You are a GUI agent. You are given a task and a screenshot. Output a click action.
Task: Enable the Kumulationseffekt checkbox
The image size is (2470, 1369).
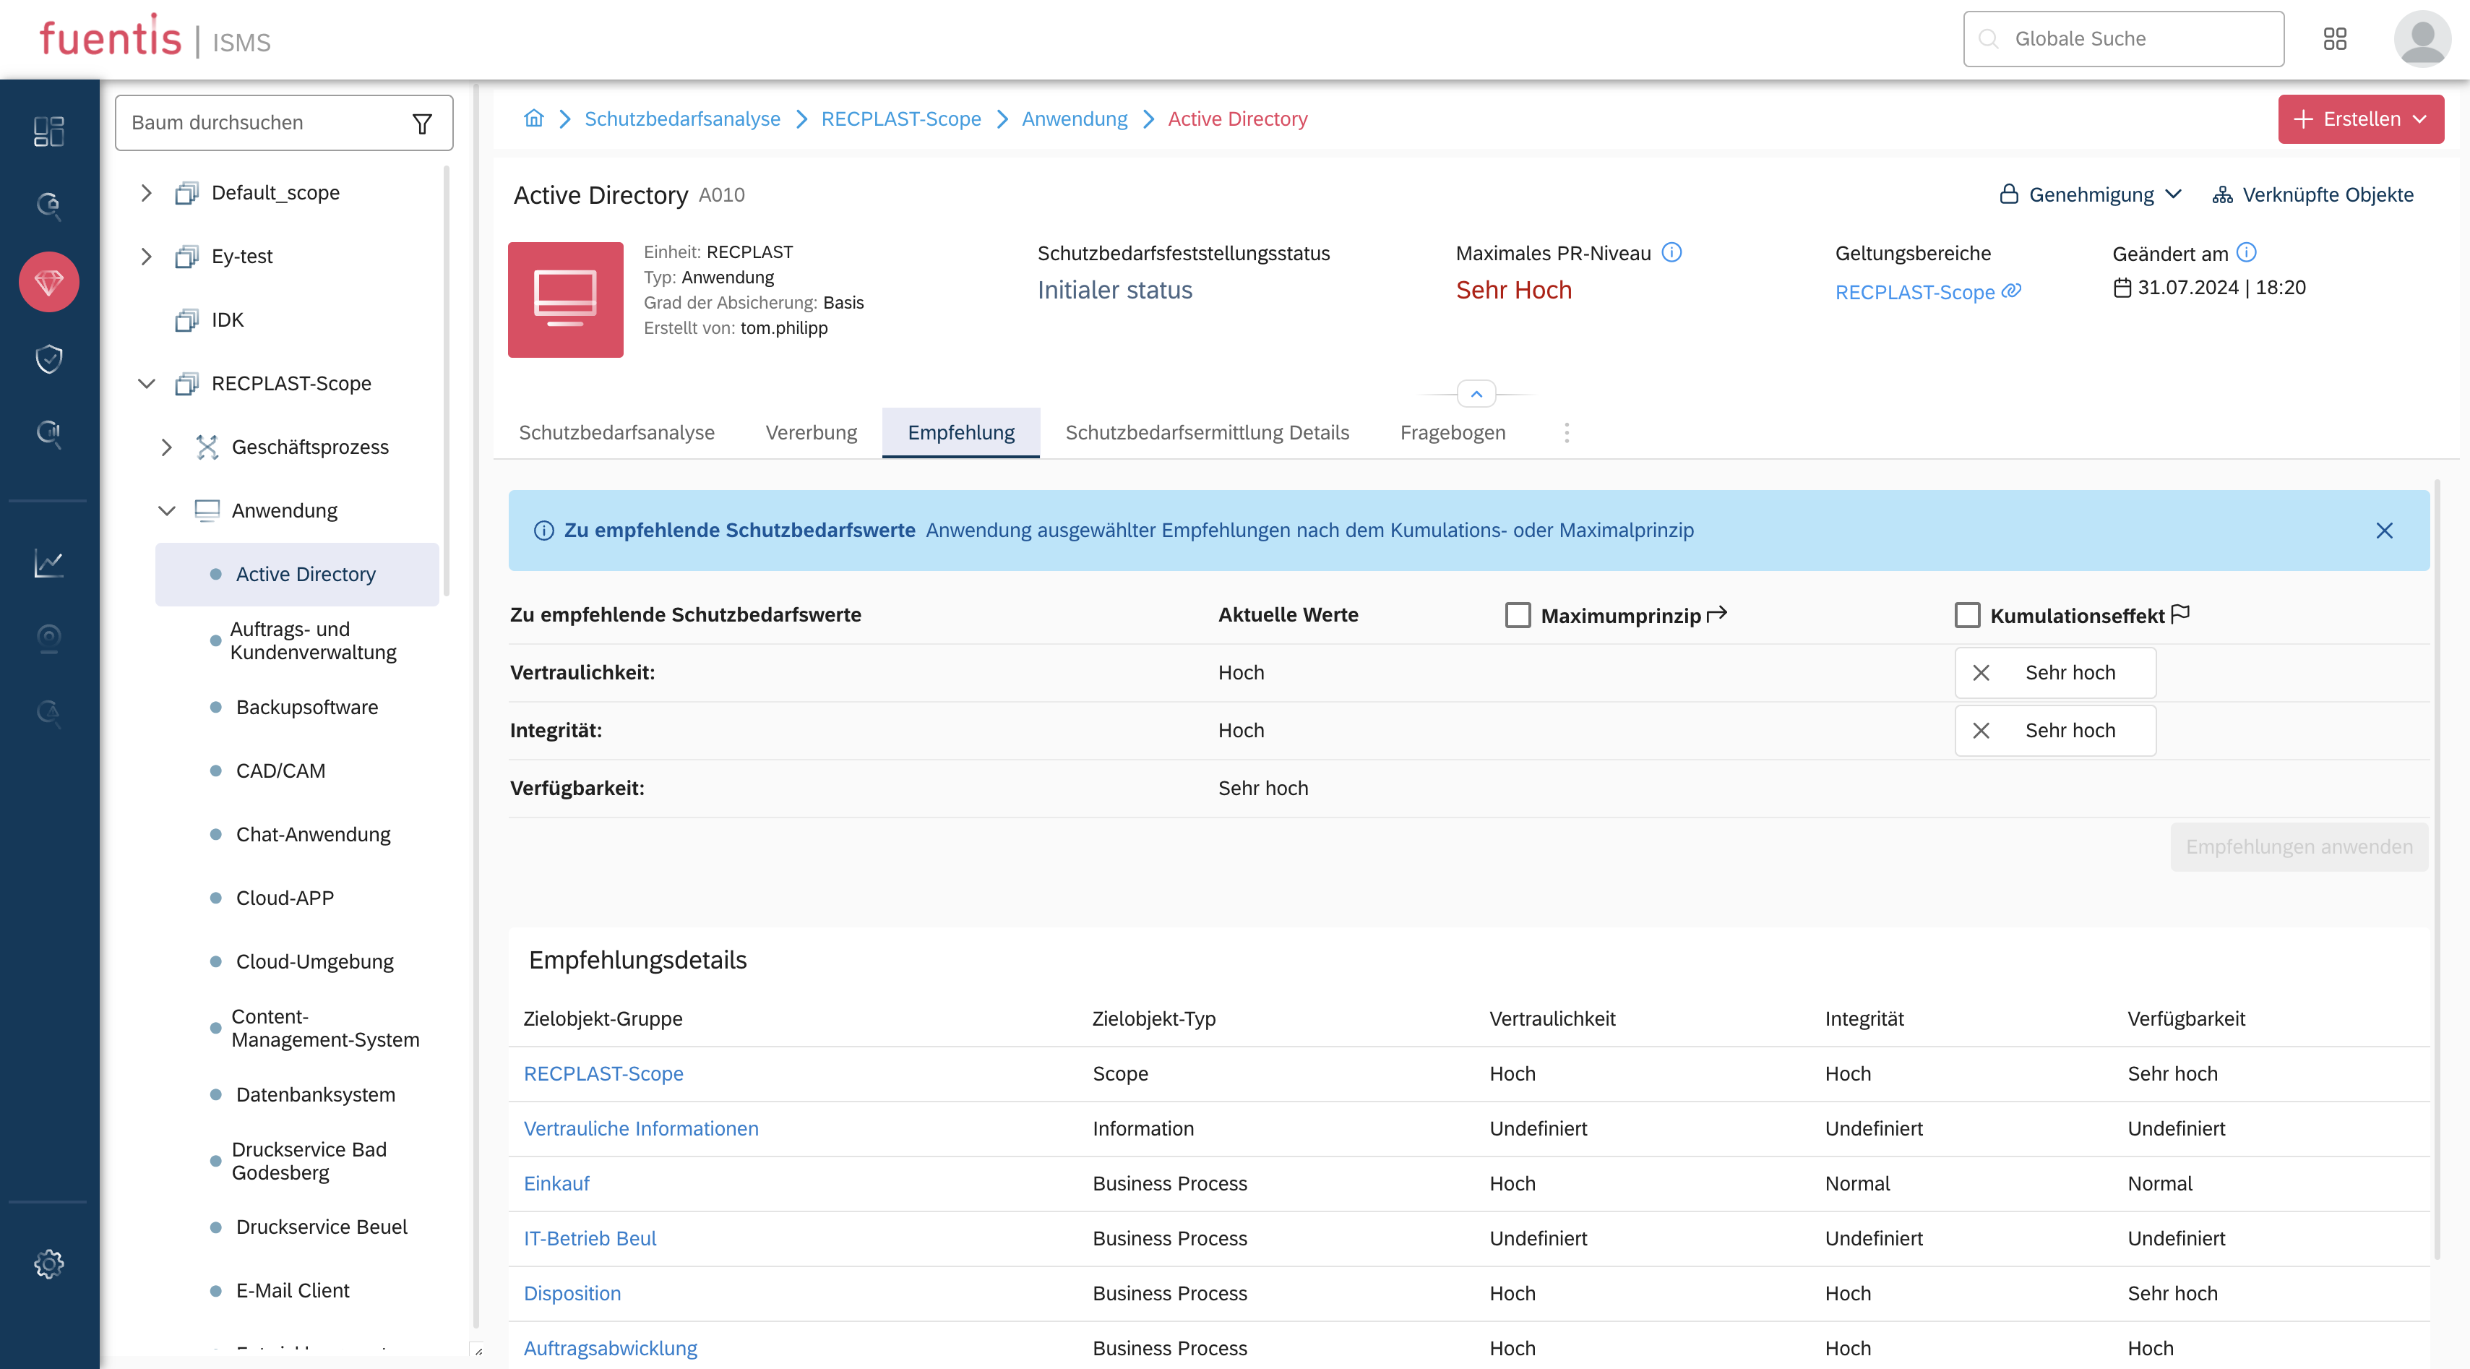pos(1968,615)
